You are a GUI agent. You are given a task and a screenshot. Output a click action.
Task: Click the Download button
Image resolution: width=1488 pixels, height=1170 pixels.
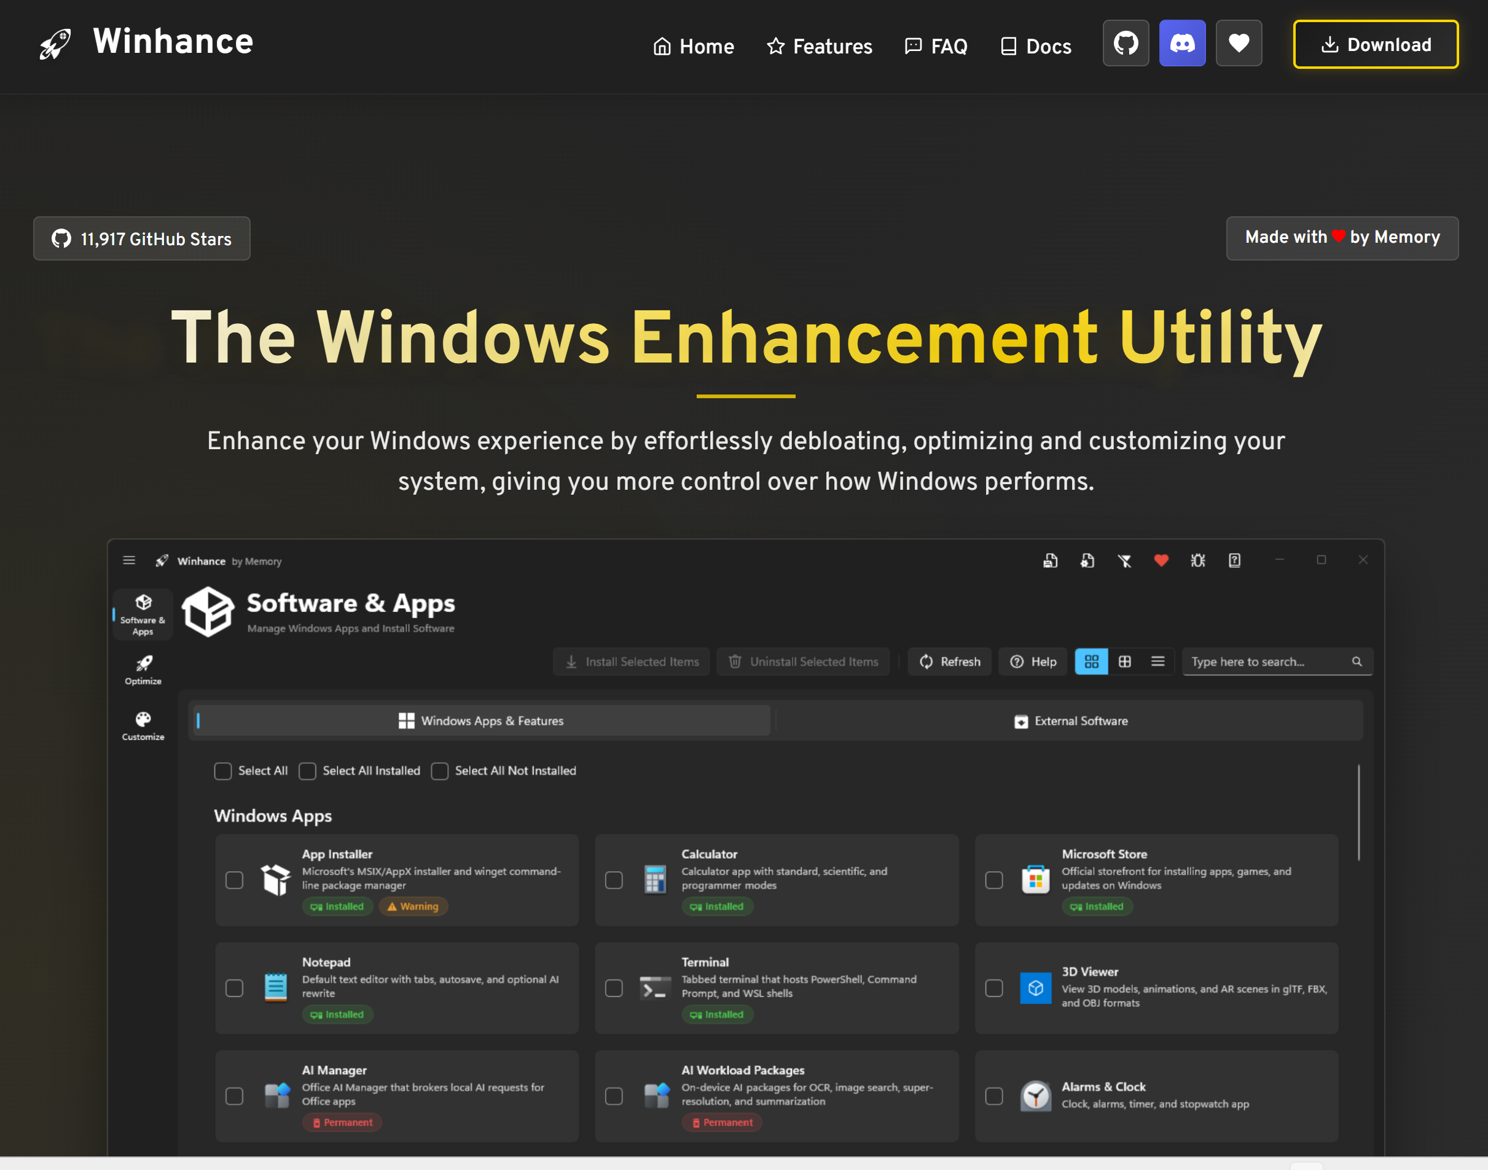[x=1376, y=44]
